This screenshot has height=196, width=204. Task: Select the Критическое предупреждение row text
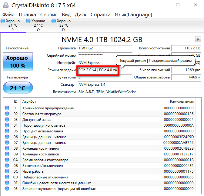coord(48,108)
